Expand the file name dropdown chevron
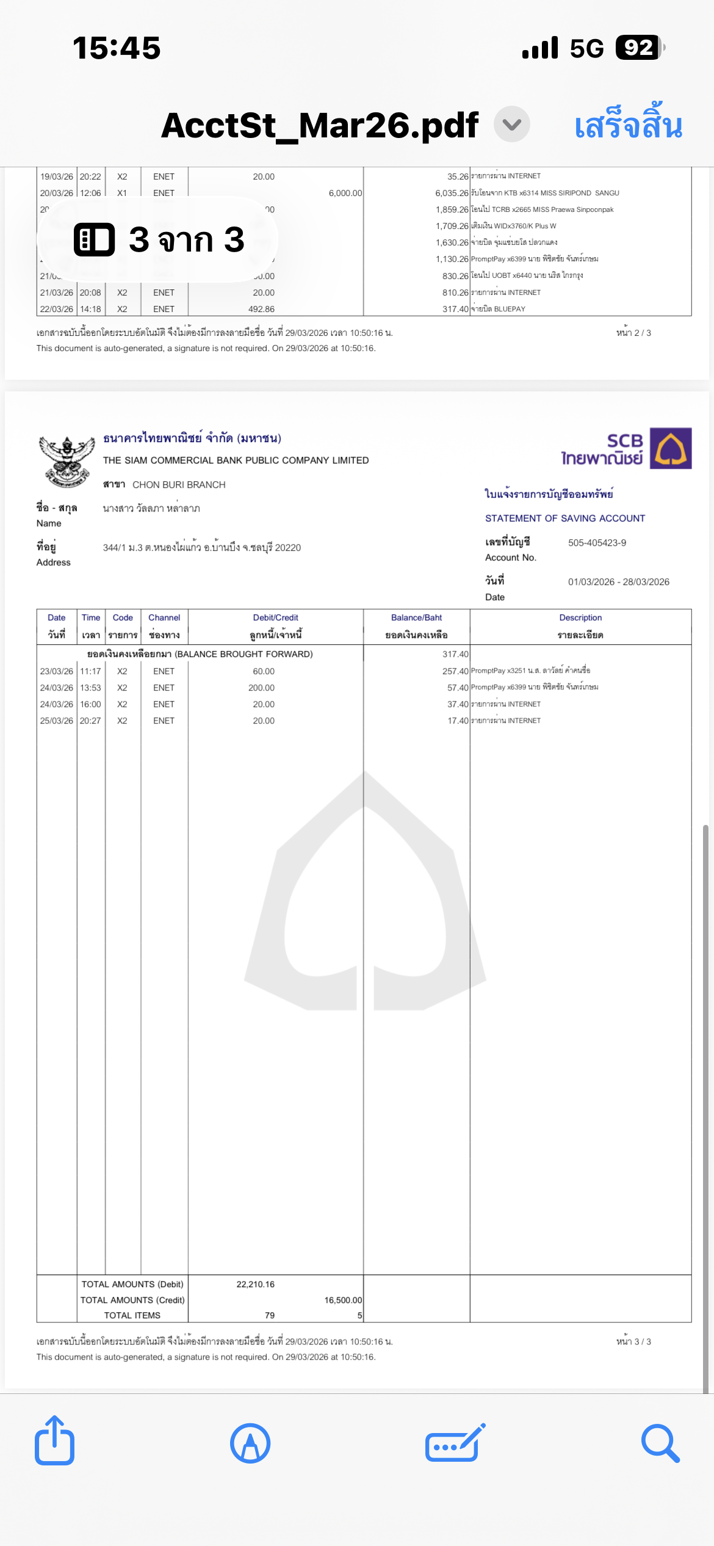Screen dimensions: 714x1546 (x=511, y=125)
